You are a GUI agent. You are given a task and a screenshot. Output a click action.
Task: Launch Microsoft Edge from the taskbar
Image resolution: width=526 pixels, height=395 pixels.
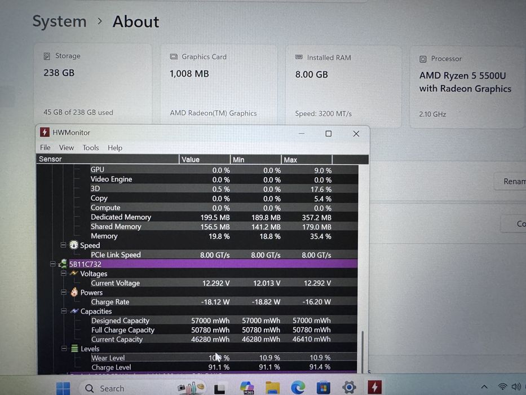pos(298,388)
